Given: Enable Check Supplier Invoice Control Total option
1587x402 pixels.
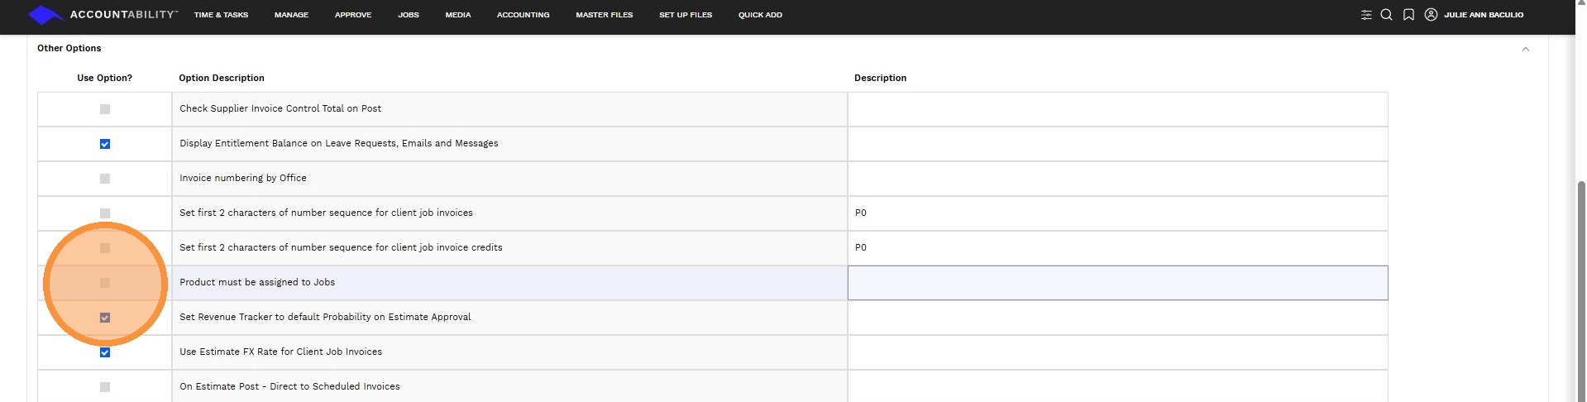Looking at the screenshot, I should point(105,109).
